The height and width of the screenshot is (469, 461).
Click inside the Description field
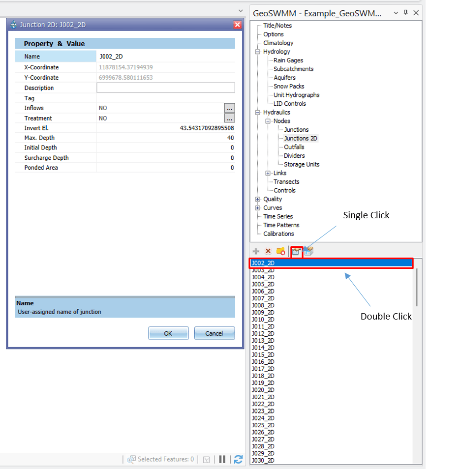coord(165,87)
